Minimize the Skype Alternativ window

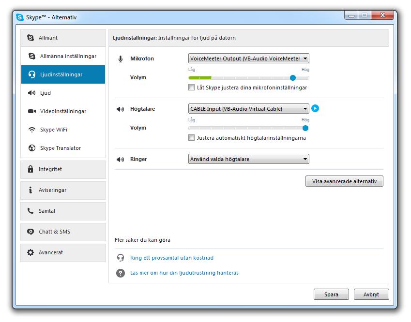point(351,15)
